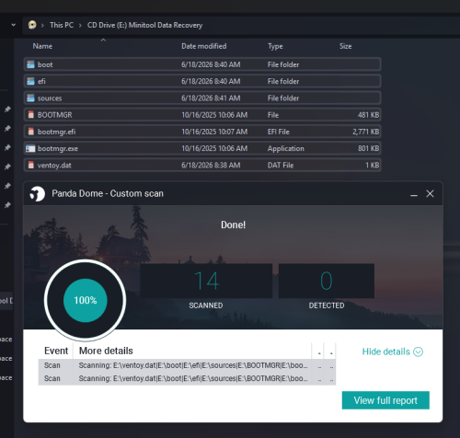Click the boot folder icon
Viewport: 460px width, 438px height.
point(30,64)
